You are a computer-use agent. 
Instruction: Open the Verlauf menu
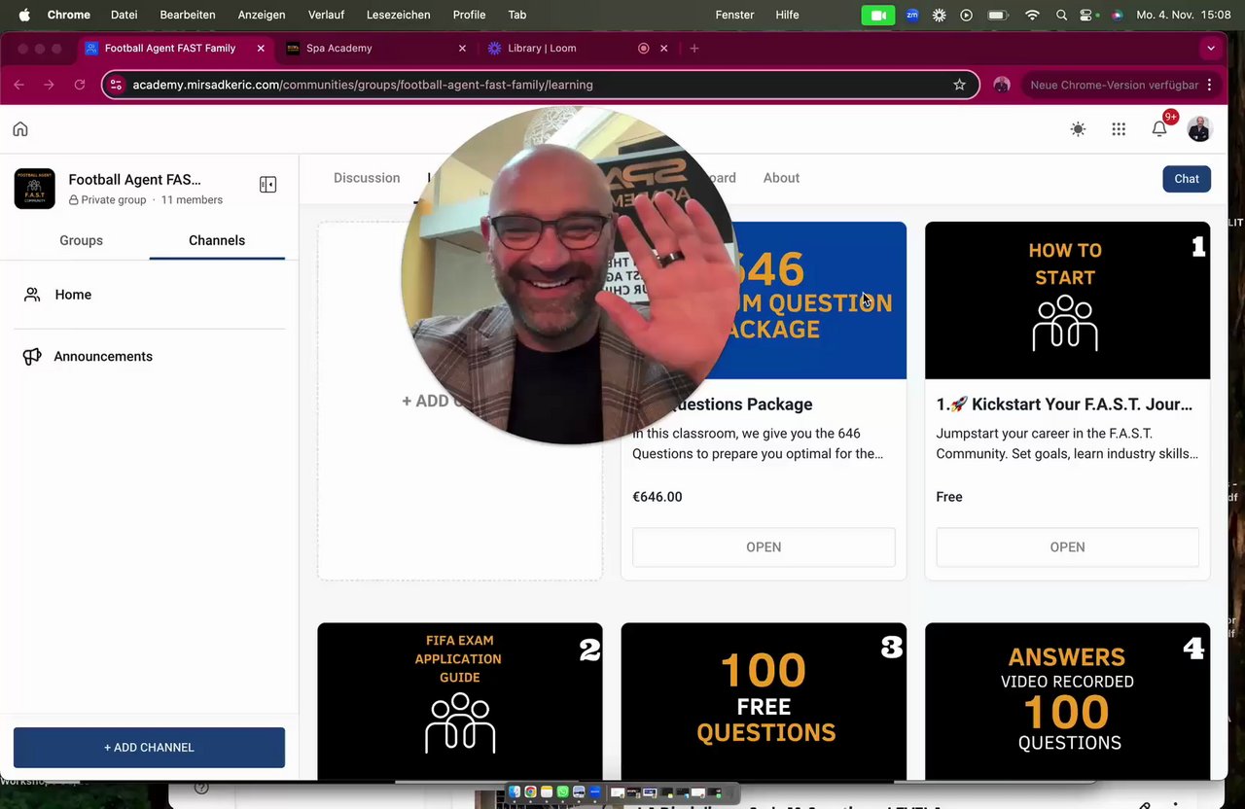click(x=327, y=15)
